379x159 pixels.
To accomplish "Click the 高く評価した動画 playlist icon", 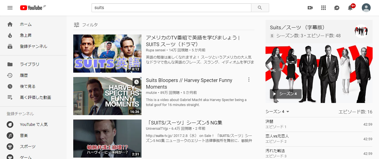I will (10, 97).
